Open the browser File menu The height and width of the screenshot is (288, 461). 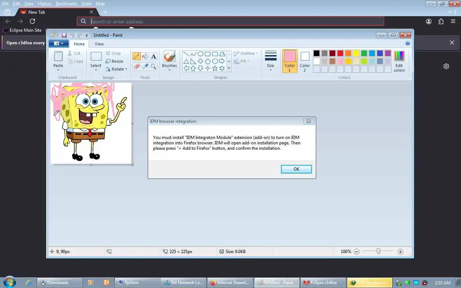(x=5, y=4)
